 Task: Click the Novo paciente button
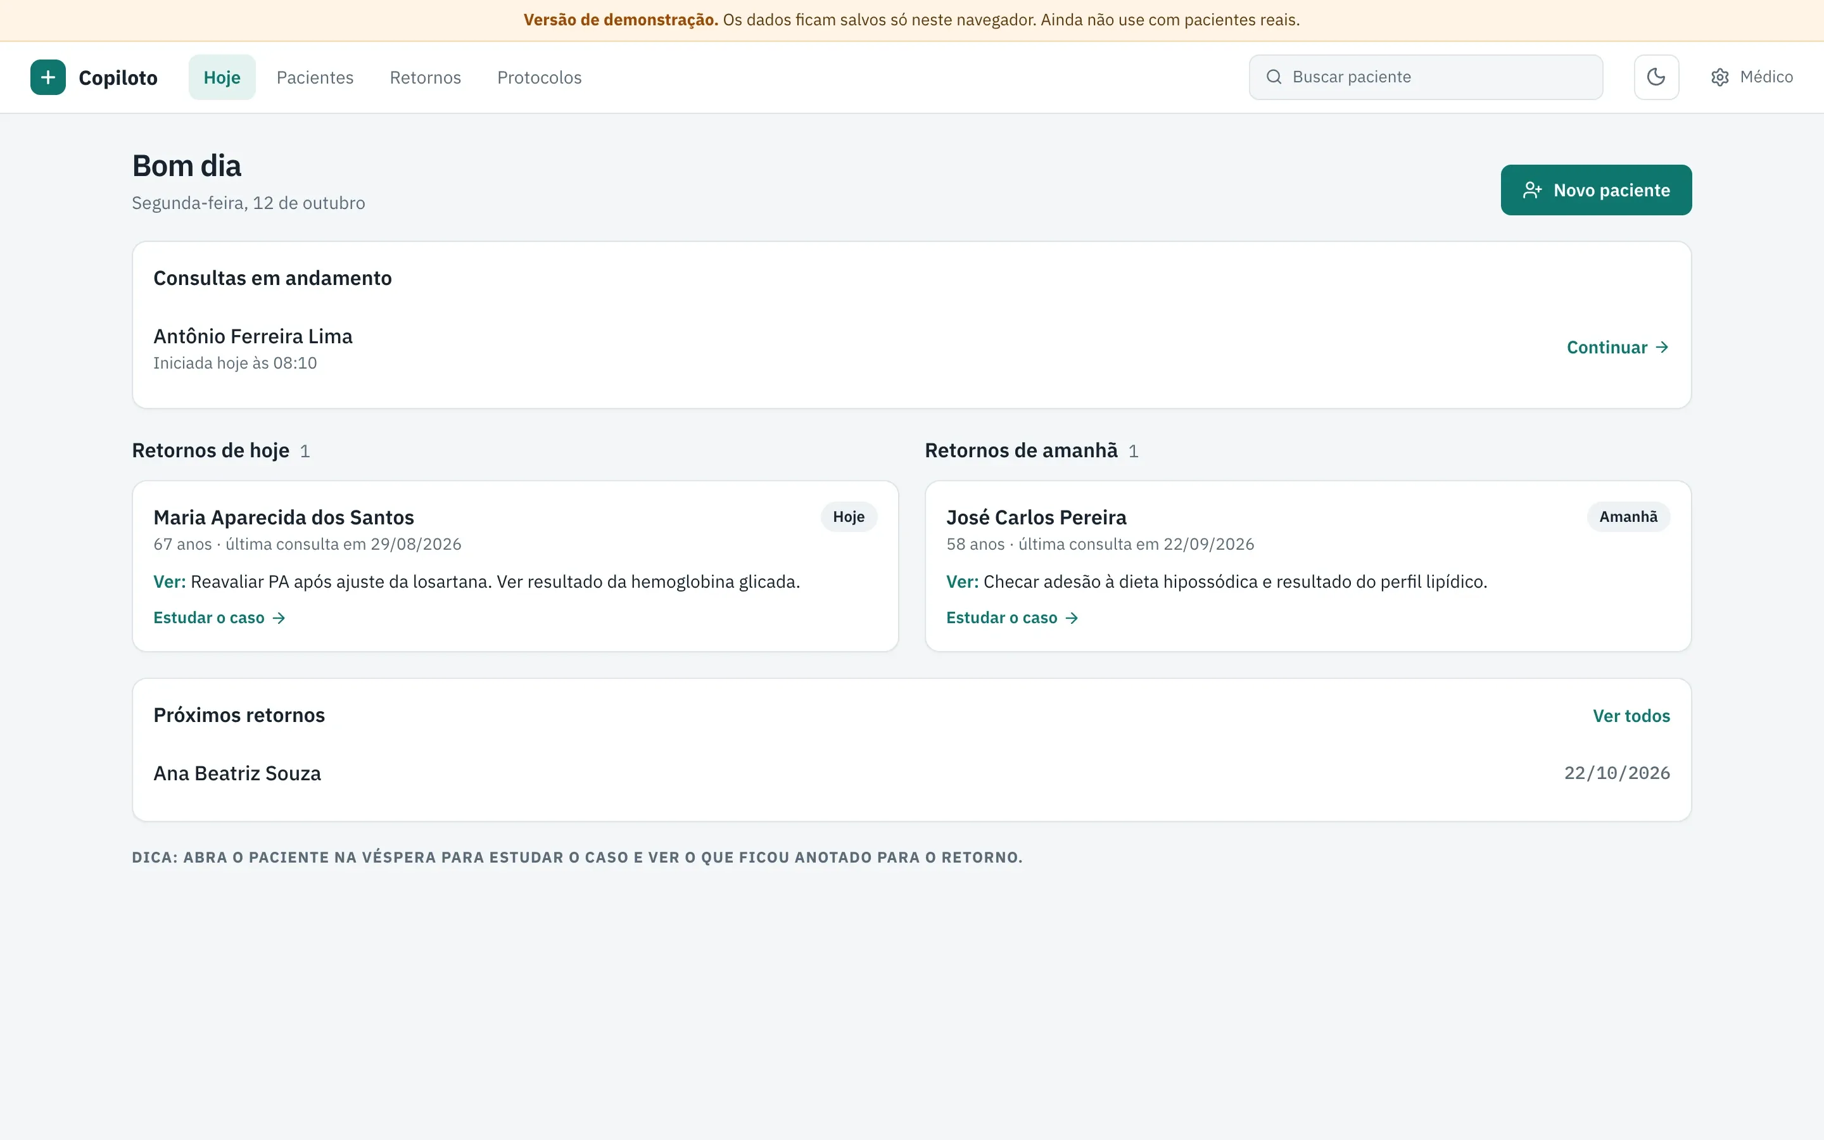1595,190
